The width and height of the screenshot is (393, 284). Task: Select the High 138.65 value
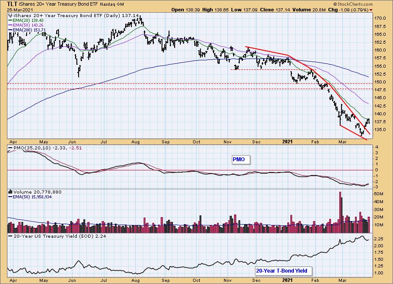(x=215, y=10)
